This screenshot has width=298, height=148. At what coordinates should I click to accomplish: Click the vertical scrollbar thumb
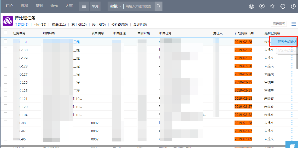[297, 54]
